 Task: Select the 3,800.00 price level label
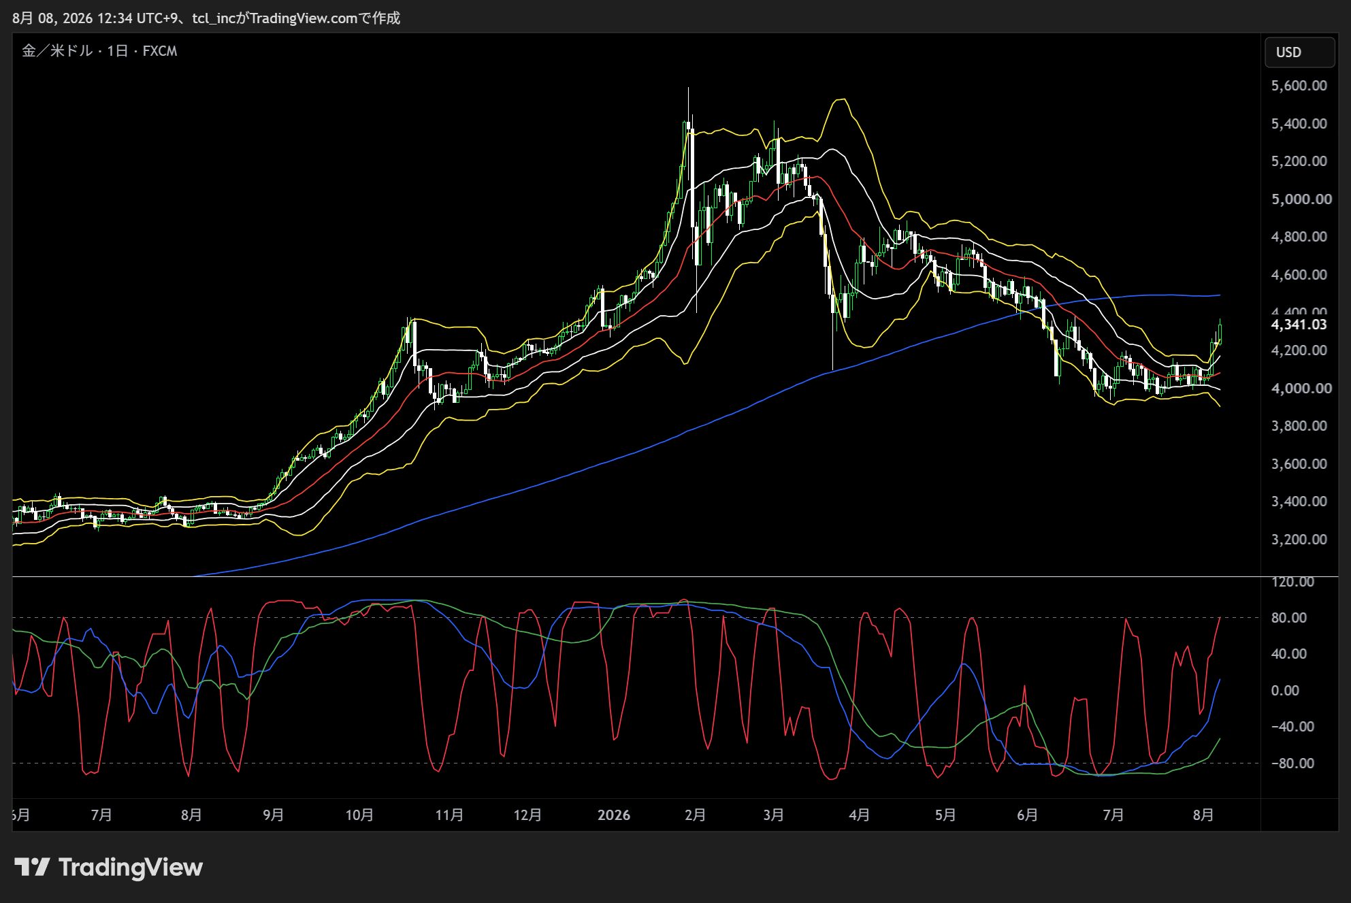point(1299,426)
